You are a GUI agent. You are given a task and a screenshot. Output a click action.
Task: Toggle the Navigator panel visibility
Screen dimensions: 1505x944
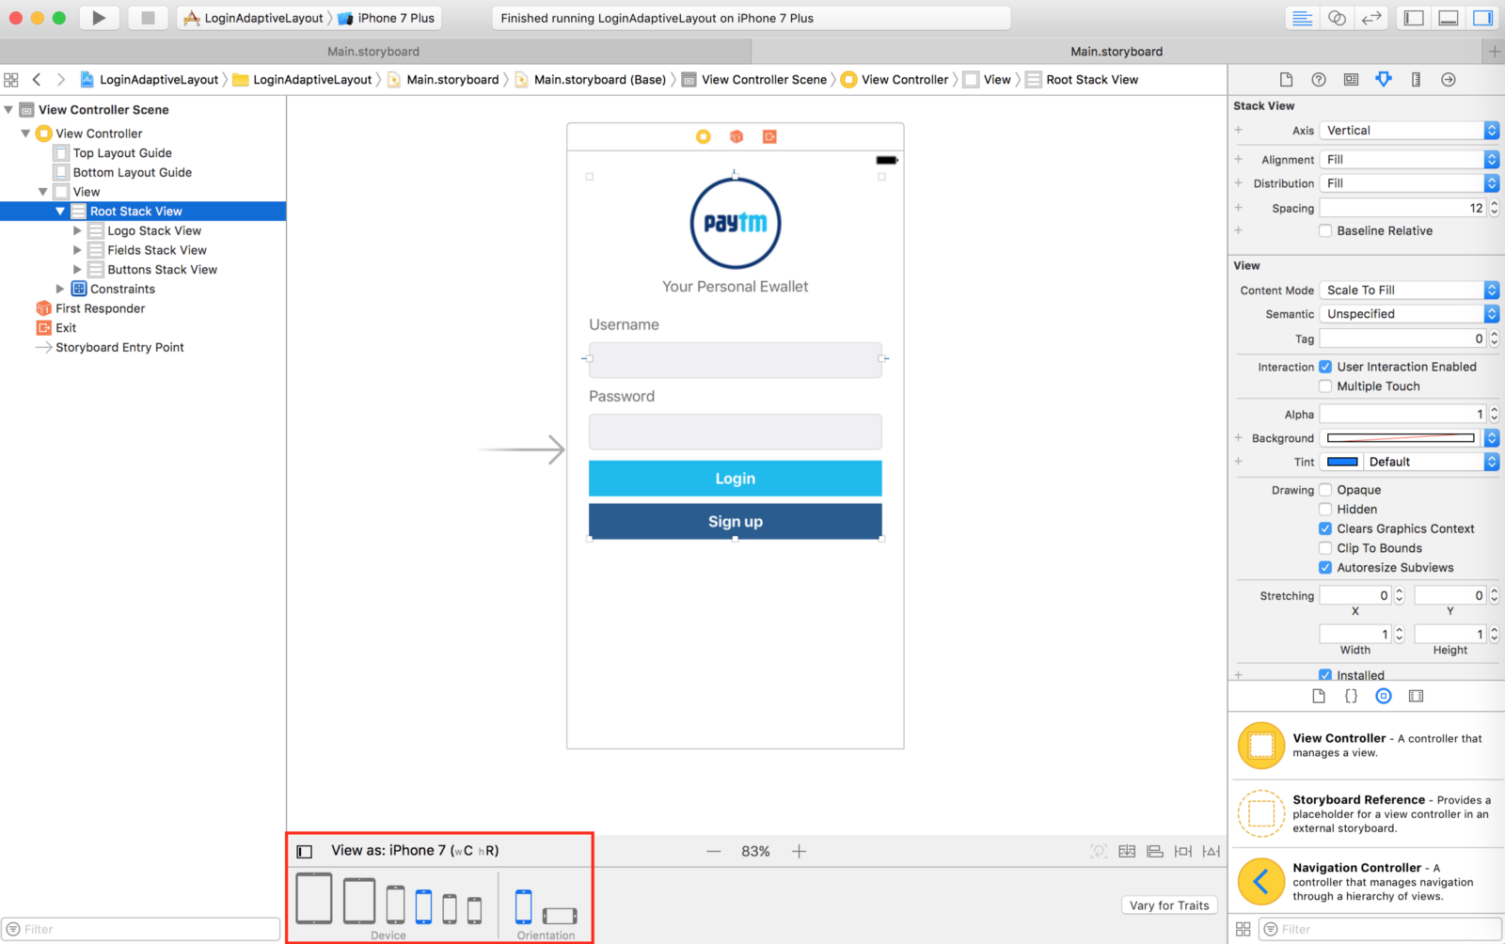pos(1414,18)
